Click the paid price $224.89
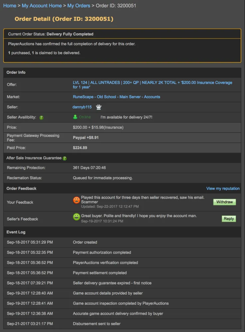 (80, 148)
